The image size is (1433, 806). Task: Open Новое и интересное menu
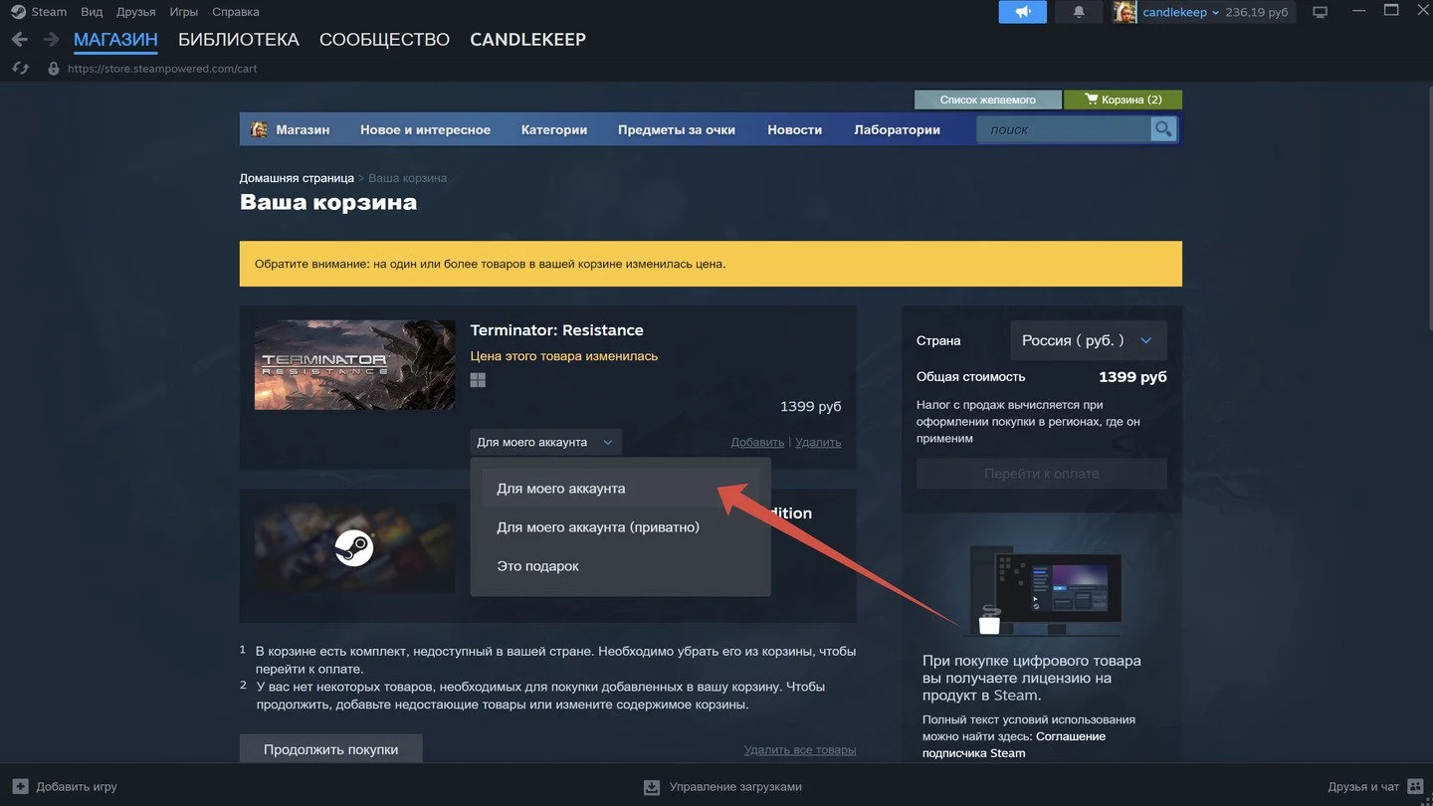point(425,129)
